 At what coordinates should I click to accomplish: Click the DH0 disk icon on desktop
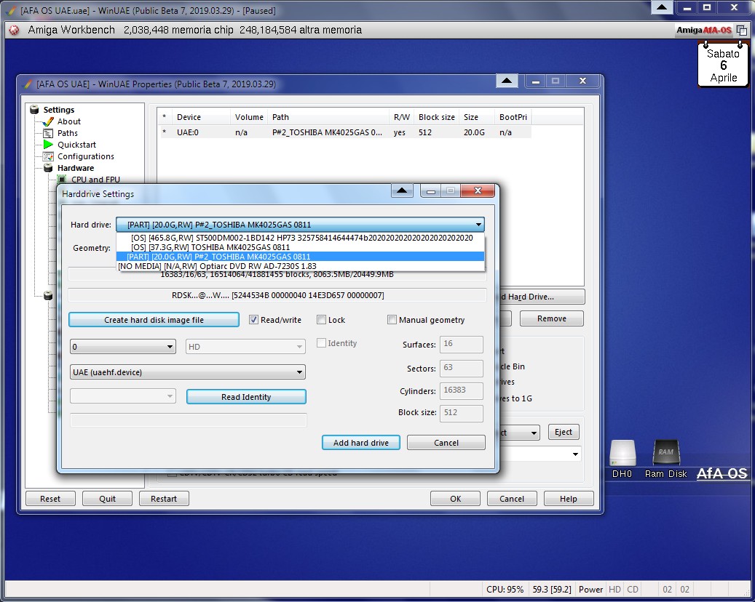click(x=622, y=454)
